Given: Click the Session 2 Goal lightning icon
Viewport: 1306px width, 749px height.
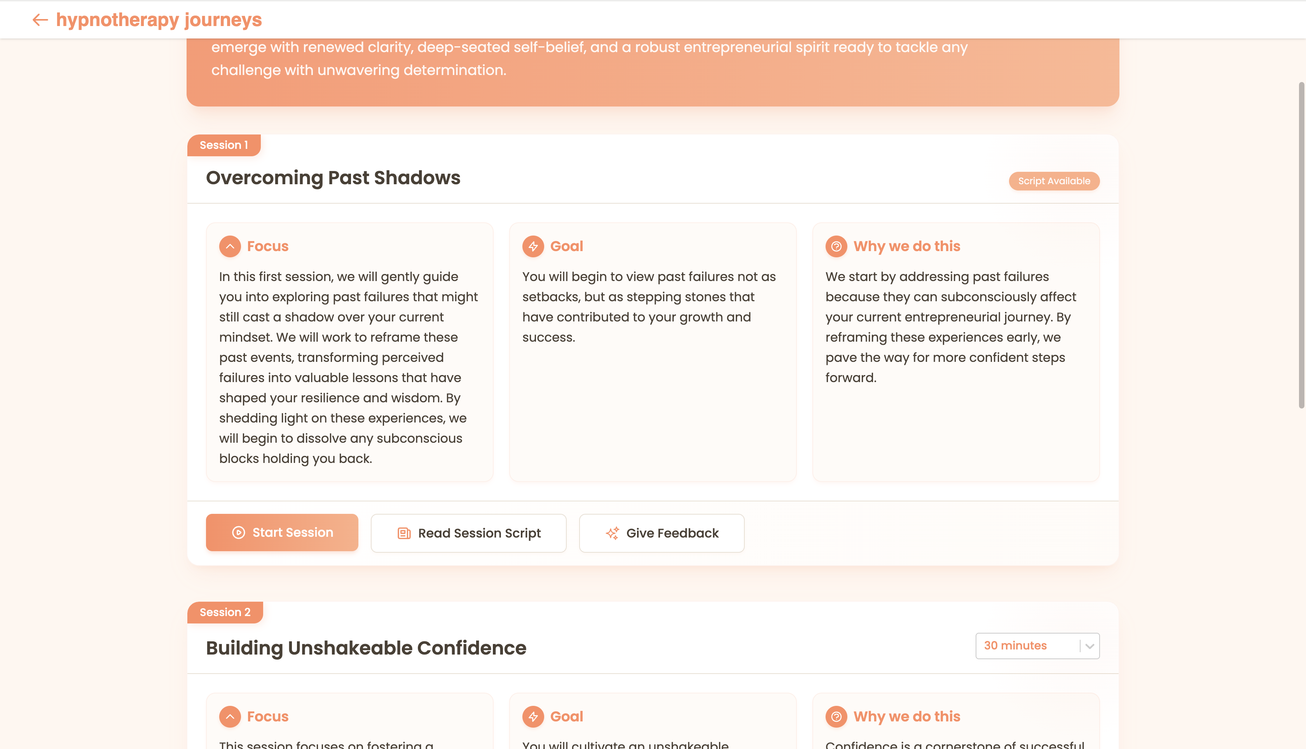Looking at the screenshot, I should pyautogui.click(x=533, y=717).
